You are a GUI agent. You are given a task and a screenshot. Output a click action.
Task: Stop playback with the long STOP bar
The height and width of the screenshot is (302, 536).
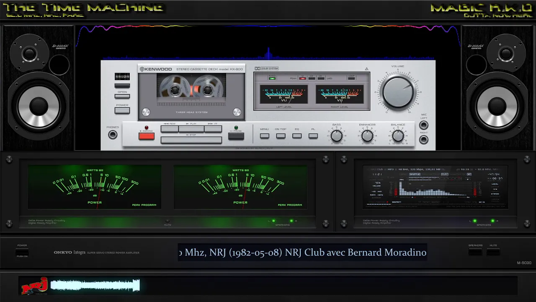[191, 140]
